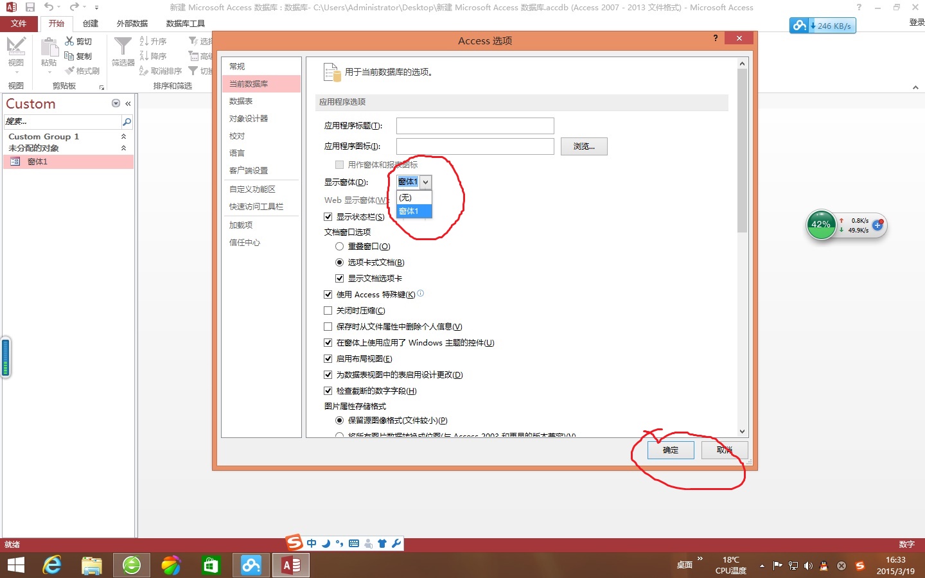Click the Cut (剪切) scissors icon

point(69,41)
